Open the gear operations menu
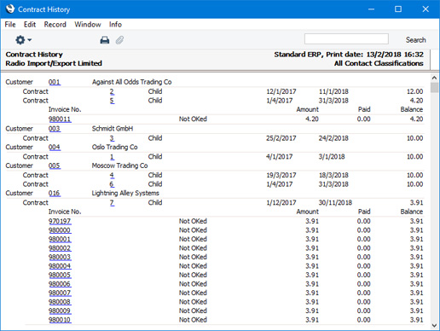The height and width of the screenshot is (331, 440). pyautogui.click(x=23, y=40)
